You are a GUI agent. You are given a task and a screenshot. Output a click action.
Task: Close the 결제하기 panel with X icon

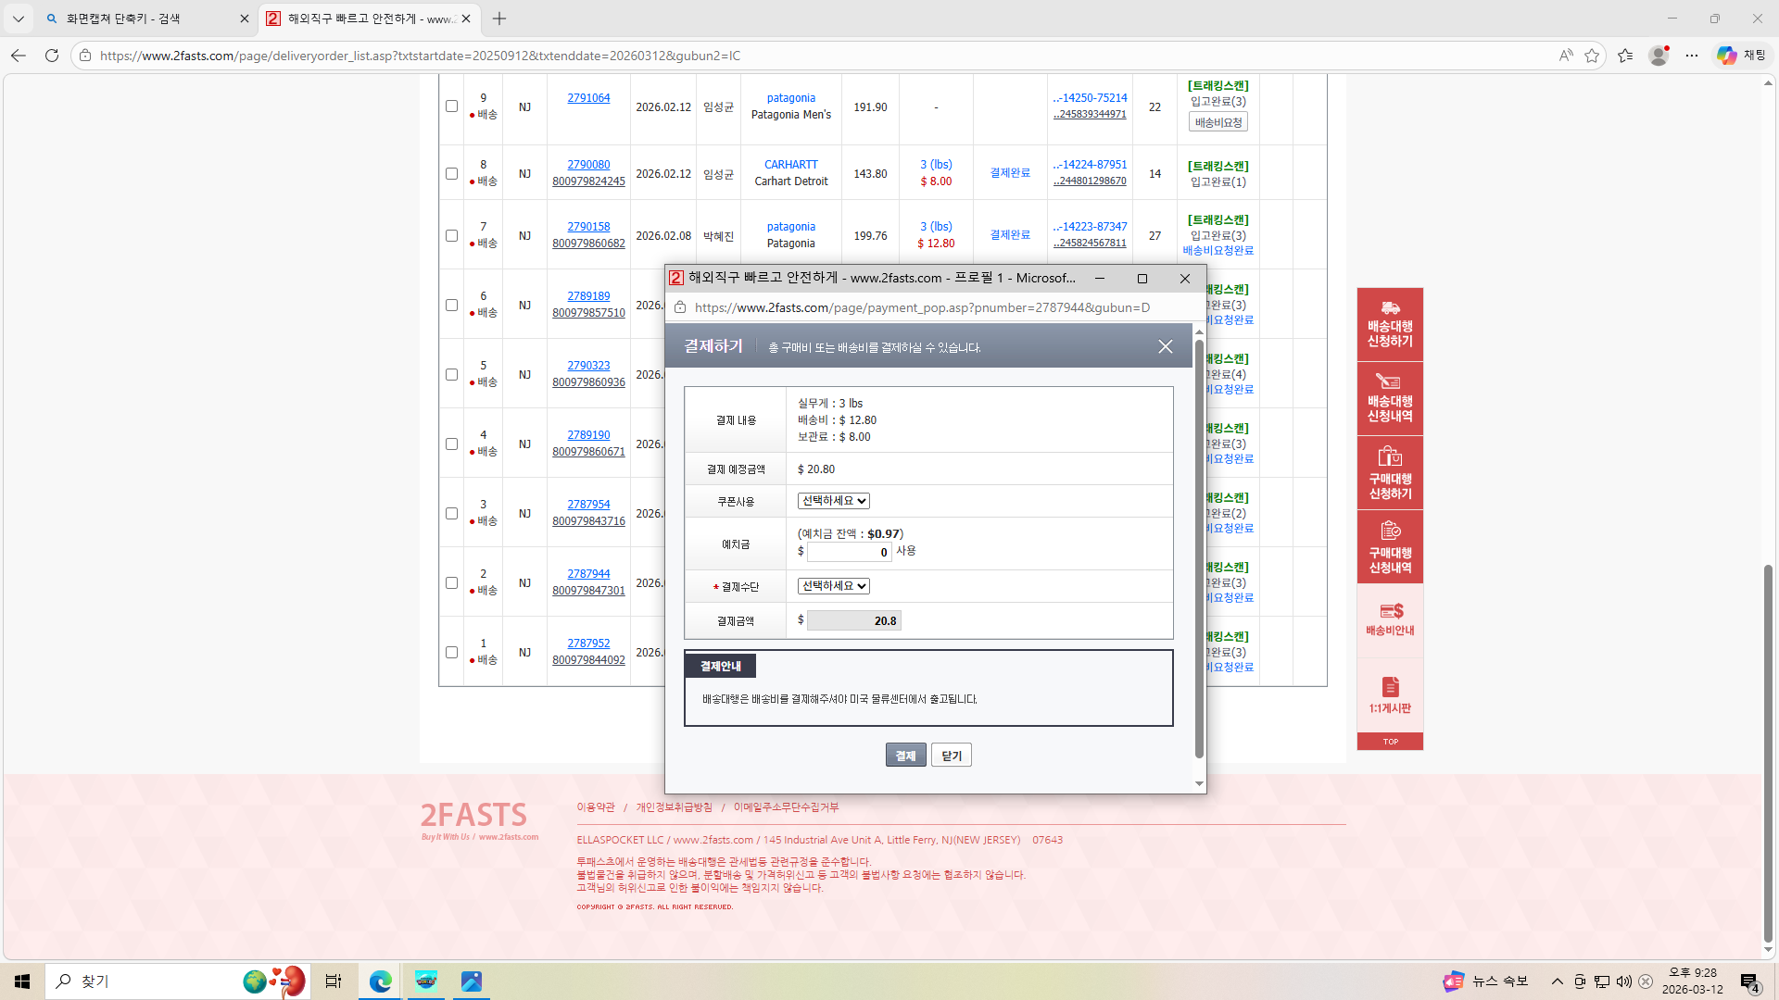click(1165, 346)
